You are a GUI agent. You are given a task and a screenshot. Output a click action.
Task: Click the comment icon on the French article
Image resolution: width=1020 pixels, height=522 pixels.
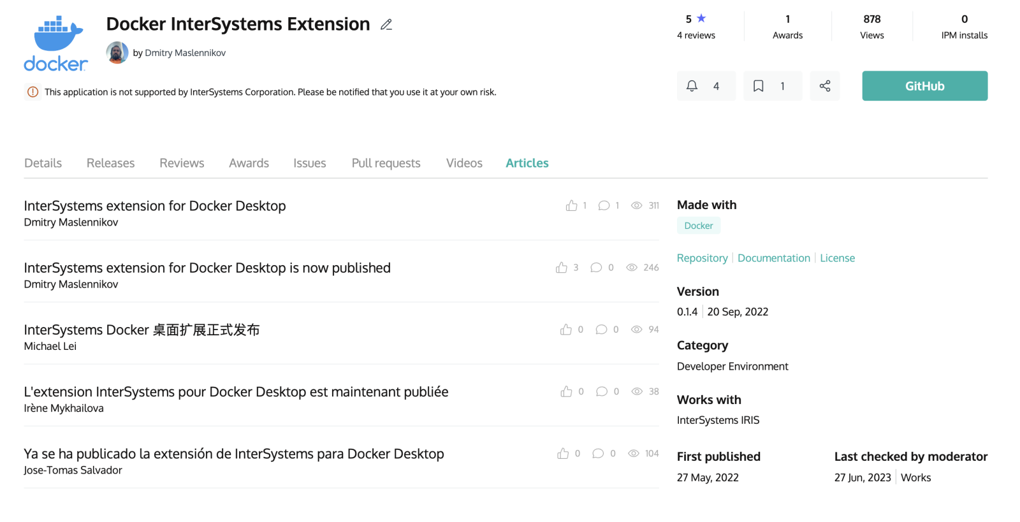(x=602, y=391)
